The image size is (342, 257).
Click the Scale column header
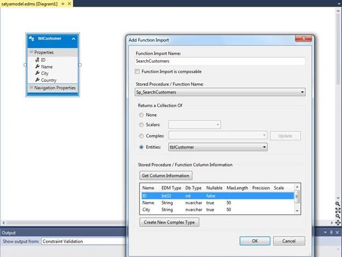279,188
